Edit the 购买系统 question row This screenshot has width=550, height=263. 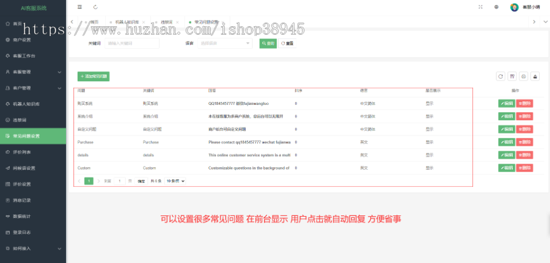pyautogui.click(x=507, y=104)
